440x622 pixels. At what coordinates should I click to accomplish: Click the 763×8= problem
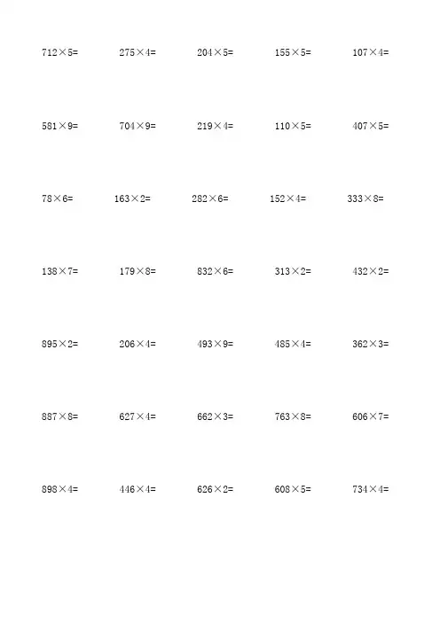(x=293, y=416)
